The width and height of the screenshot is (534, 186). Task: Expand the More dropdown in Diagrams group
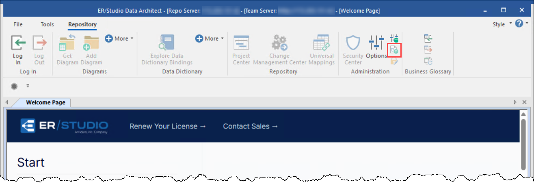pyautogui.click(x=119, y=38)
